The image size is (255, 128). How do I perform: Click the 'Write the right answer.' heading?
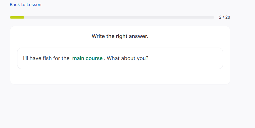click(120, 36)
